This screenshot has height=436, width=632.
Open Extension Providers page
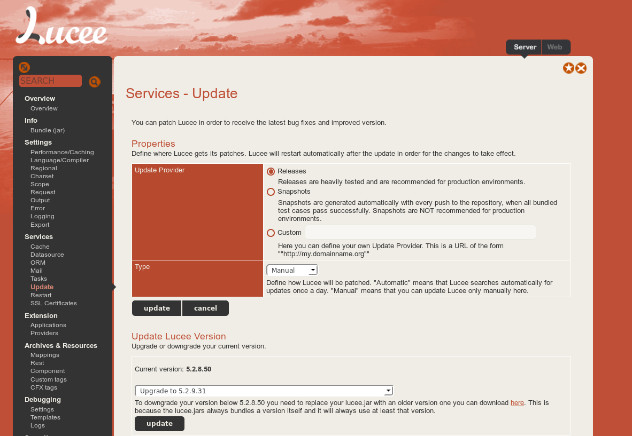coord(44,333)
